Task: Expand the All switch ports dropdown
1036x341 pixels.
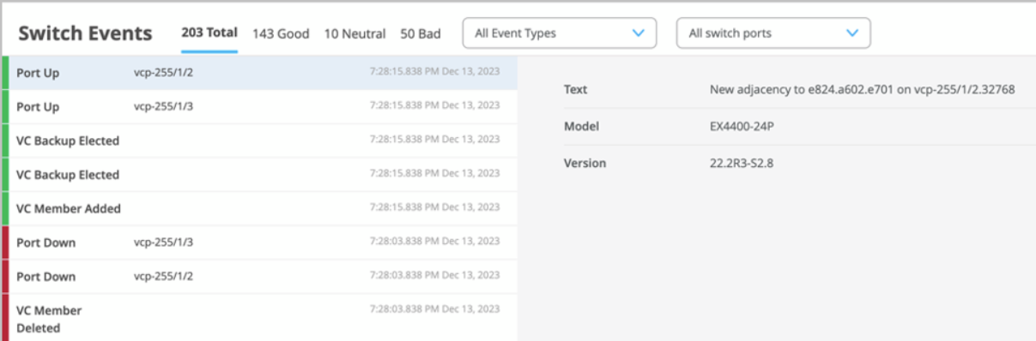Action: (773, 33)
